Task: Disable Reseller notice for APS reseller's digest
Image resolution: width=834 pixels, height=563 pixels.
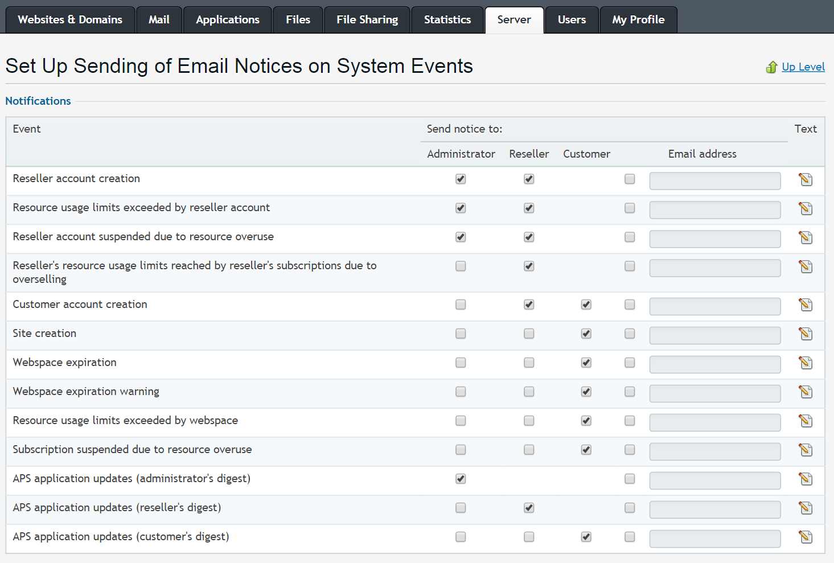Action: [x=529, y=508]
